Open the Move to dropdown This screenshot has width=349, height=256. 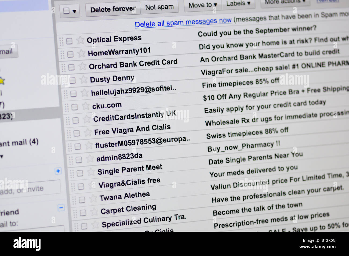pyautogui.click(x=203, y=5)
